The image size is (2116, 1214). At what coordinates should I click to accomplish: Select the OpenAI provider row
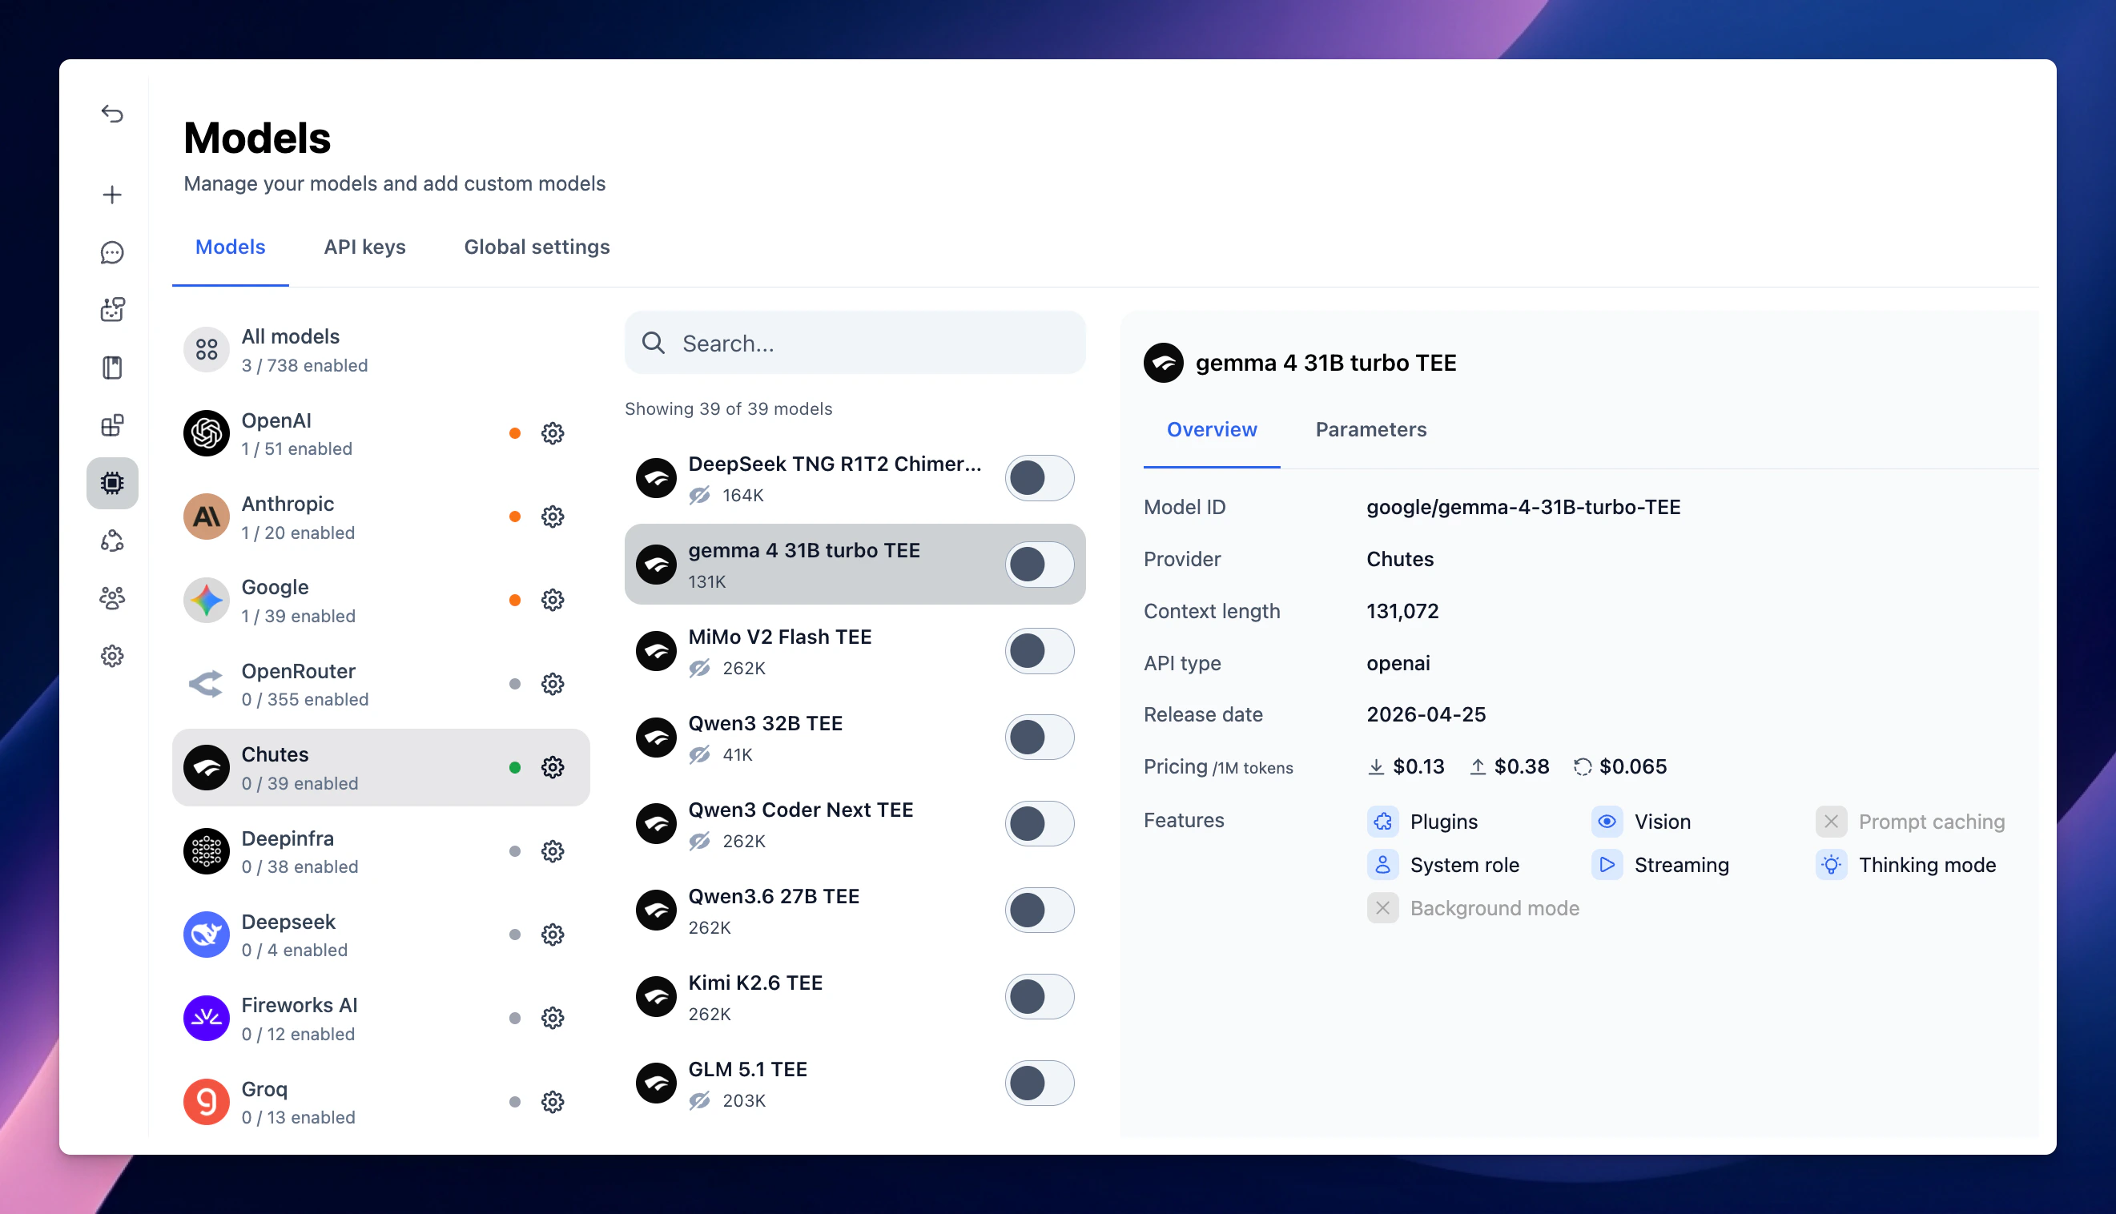pyautogui.click(x=381, y=433)
